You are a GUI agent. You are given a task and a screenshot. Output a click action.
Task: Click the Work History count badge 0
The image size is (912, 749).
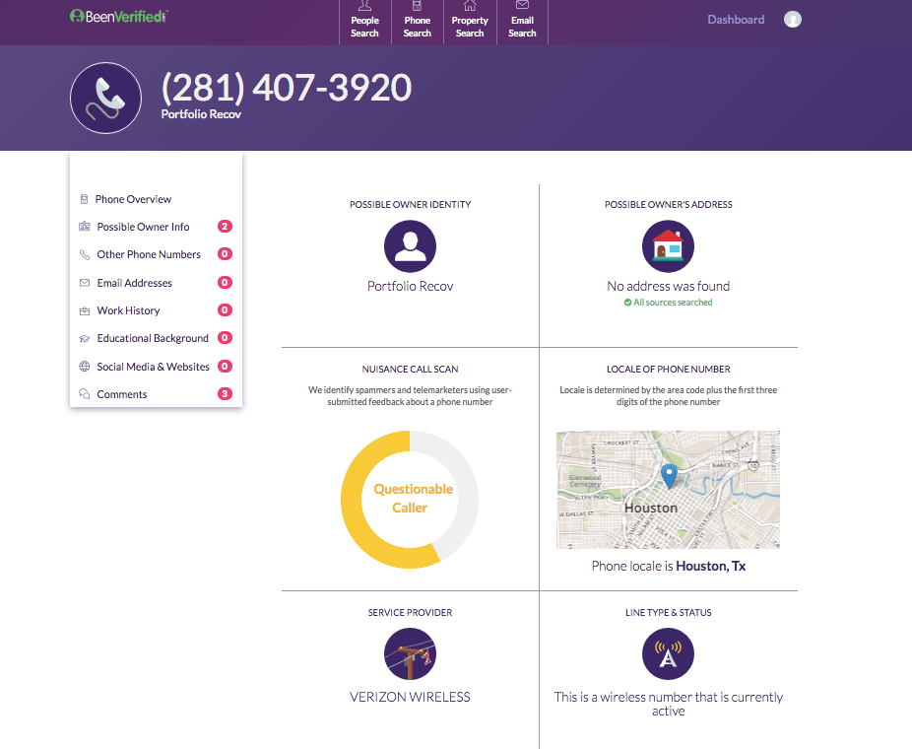pyautogui.click(x=226, y=309)
